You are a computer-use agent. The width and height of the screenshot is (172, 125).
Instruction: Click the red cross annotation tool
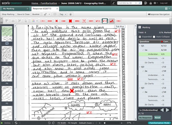(x=56, y=21)
